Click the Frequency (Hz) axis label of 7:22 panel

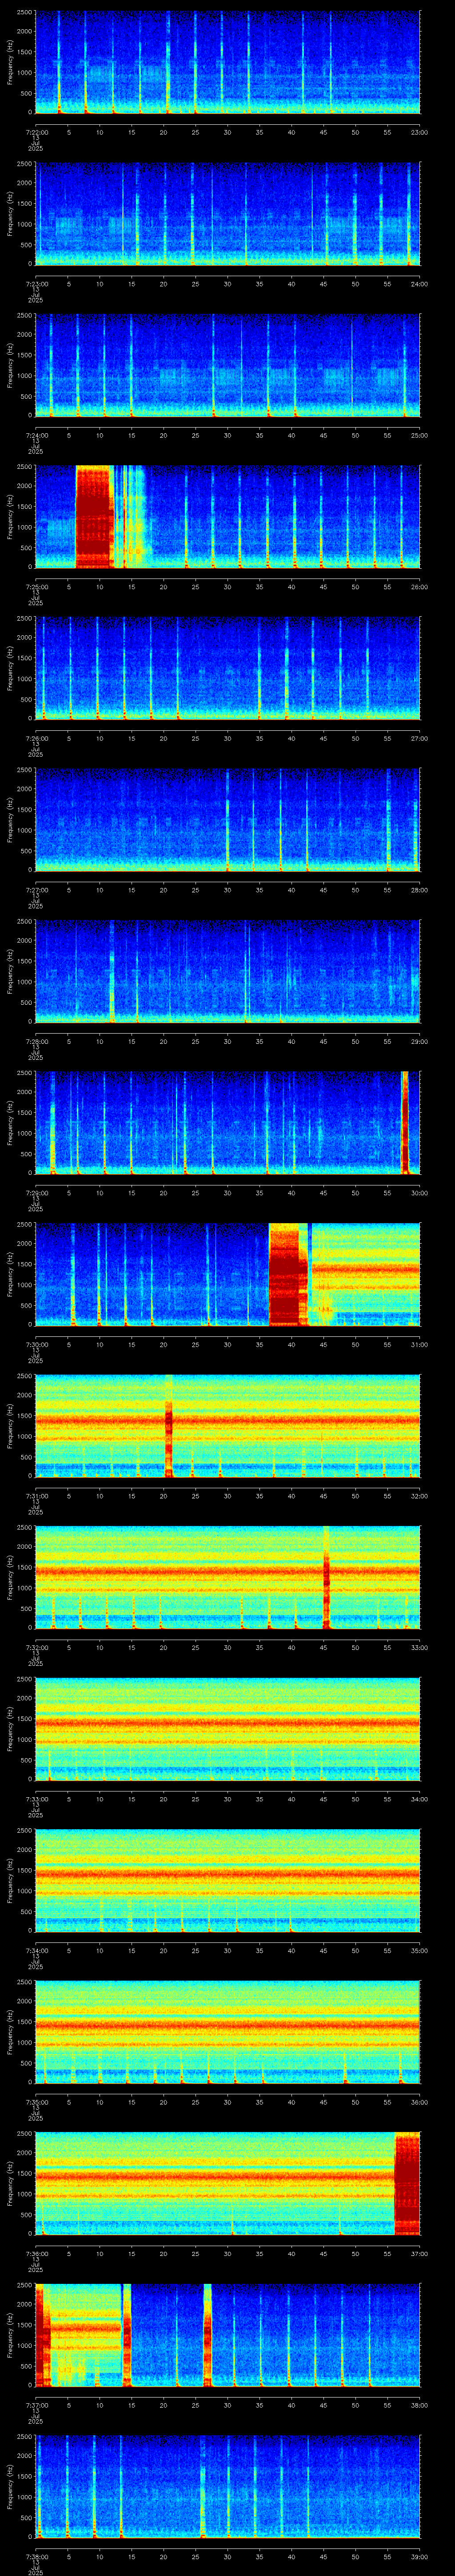click(10, 62)
